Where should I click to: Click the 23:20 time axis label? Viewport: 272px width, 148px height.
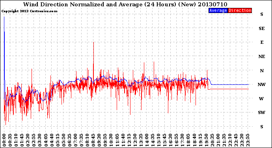pos(242,140)
